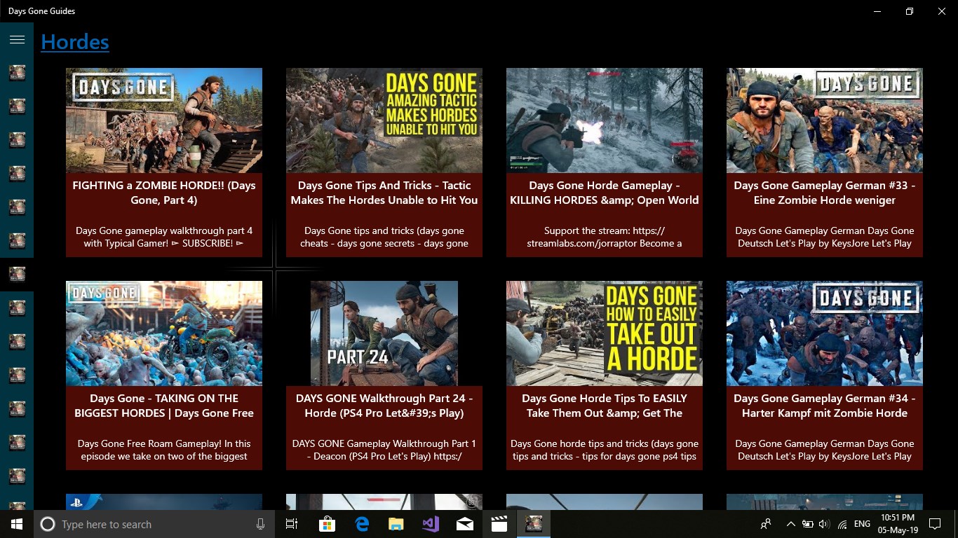
Task: Click the ENG language indicator
Action: 863,524
